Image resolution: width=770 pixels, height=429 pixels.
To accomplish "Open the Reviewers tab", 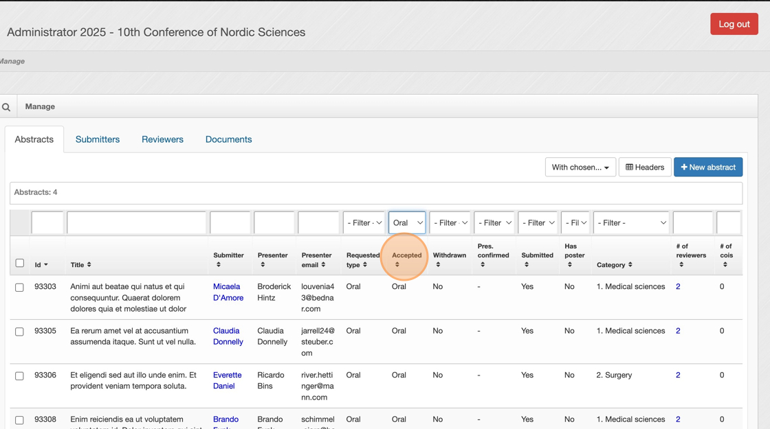I will pos(162,139).
